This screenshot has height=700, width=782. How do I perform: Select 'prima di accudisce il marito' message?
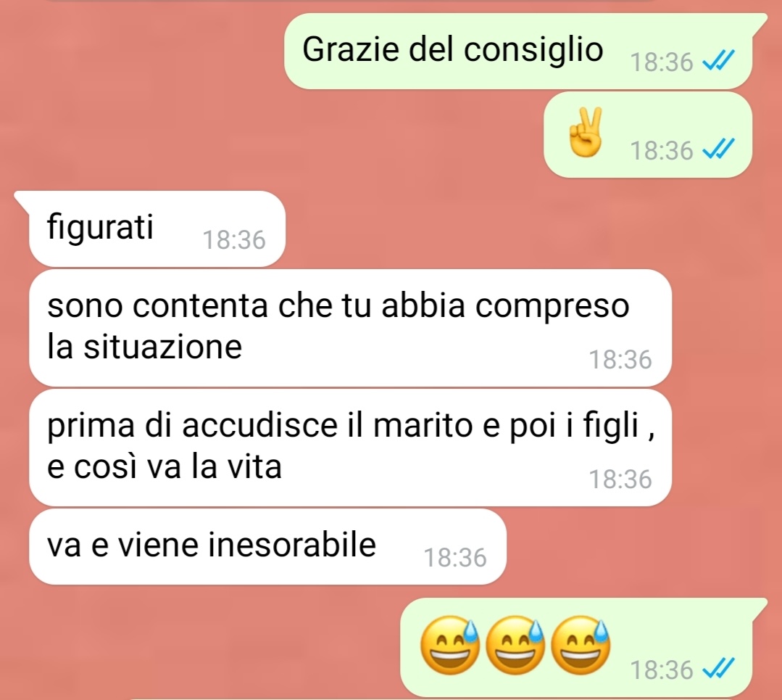350,448
